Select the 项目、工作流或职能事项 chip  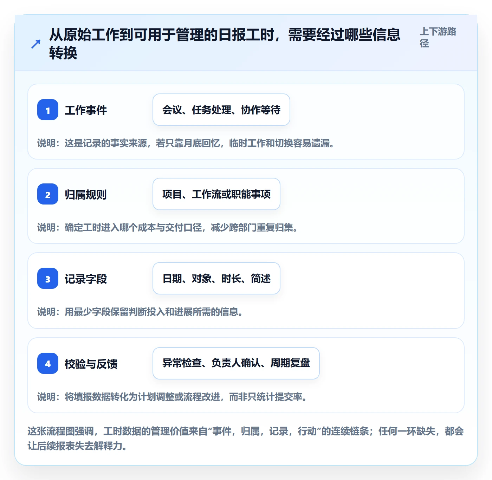(x=216, y=194)
